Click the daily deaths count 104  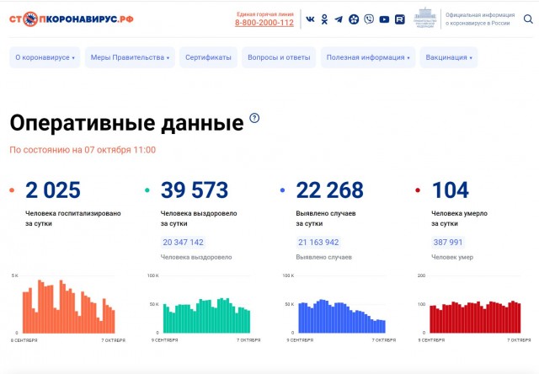[x=450, y=190]
